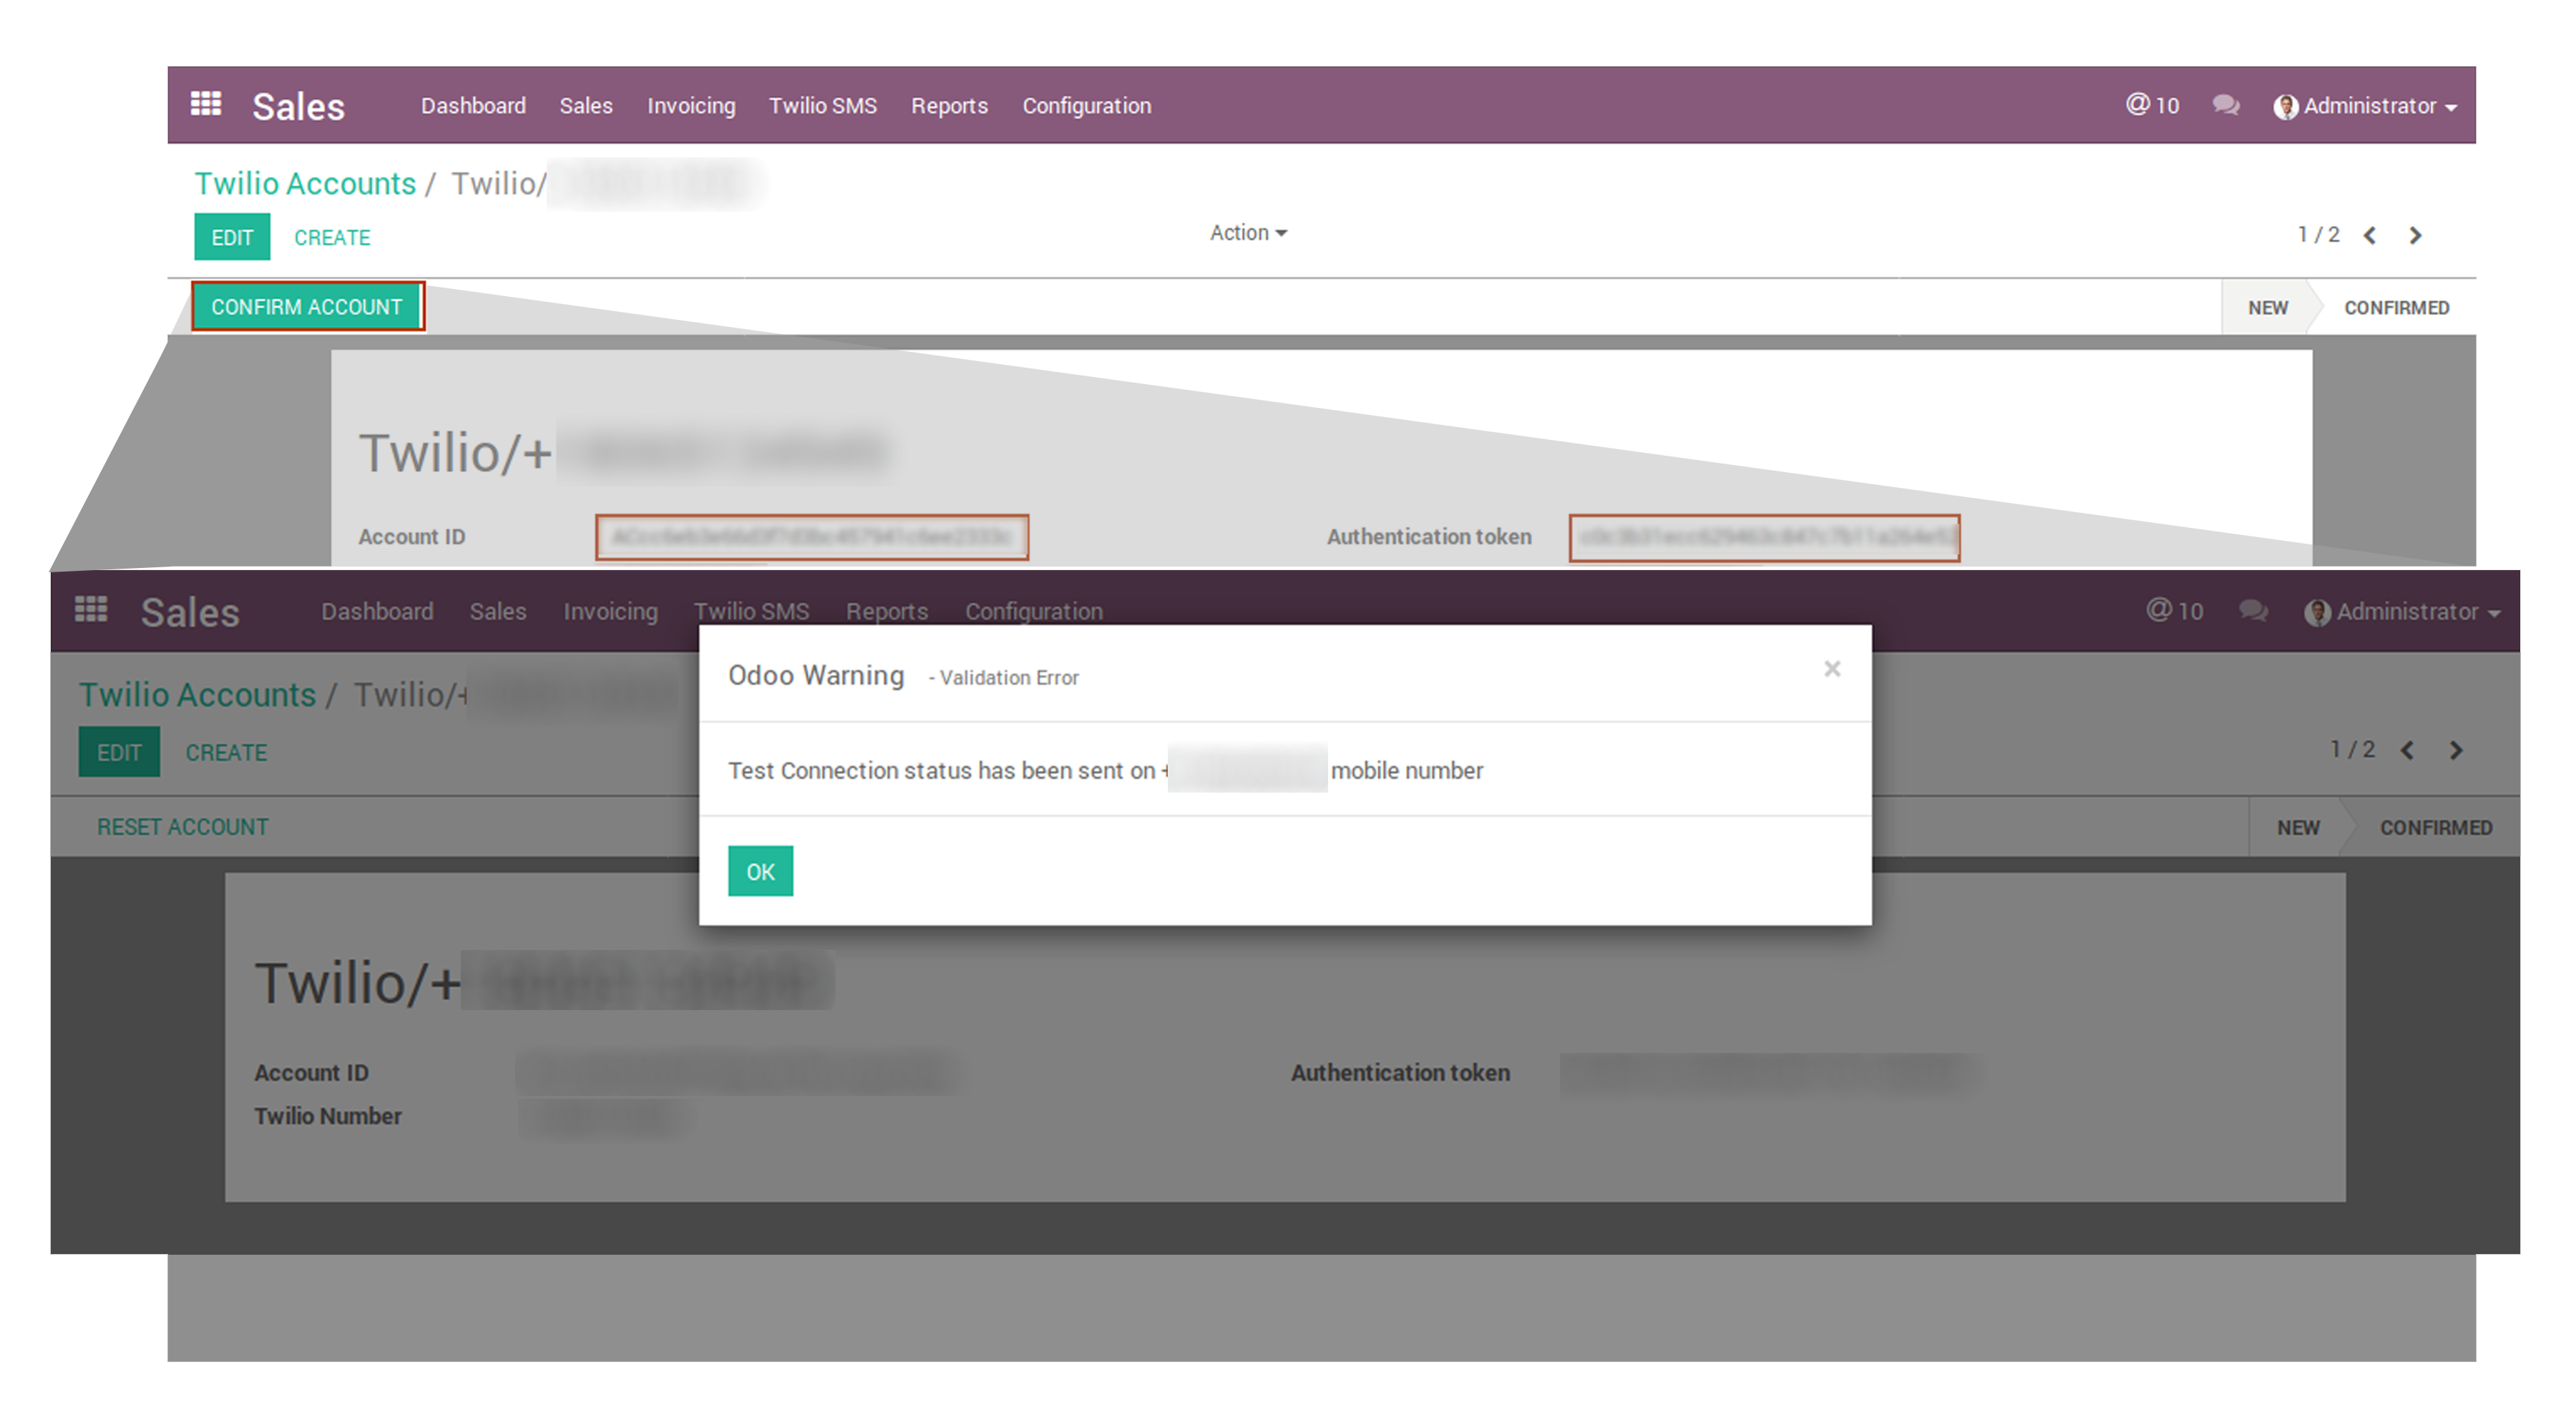
Task: Click the top Edit button
Action: 232,237
